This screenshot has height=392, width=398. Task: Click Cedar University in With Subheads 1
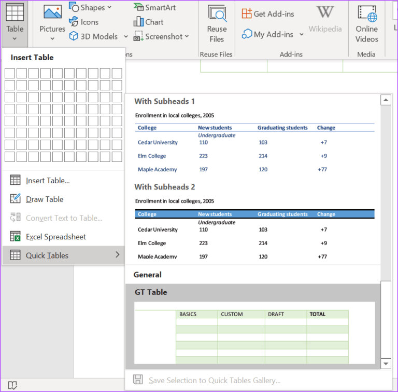(158, 142)
